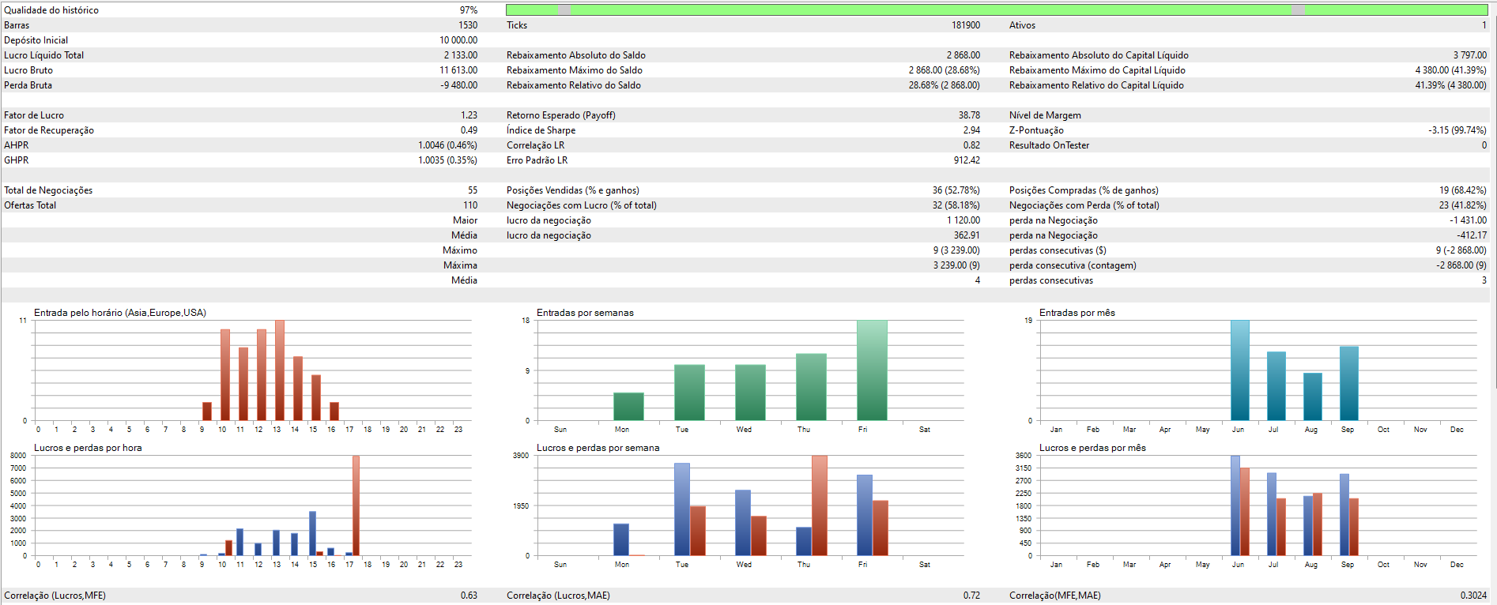
Task: Click the bars count value 1530
Action: click(x=468, y=25)
